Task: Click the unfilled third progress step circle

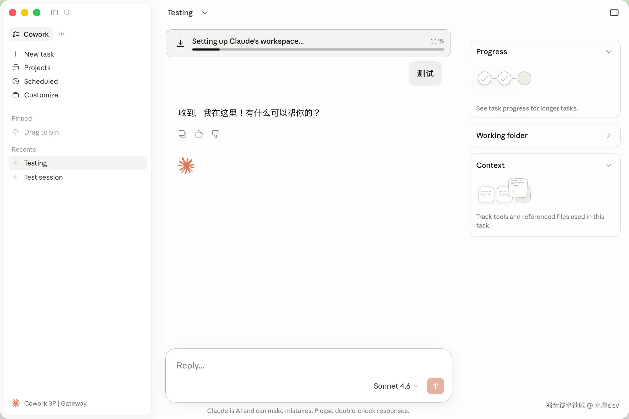Action: [524, 78]
